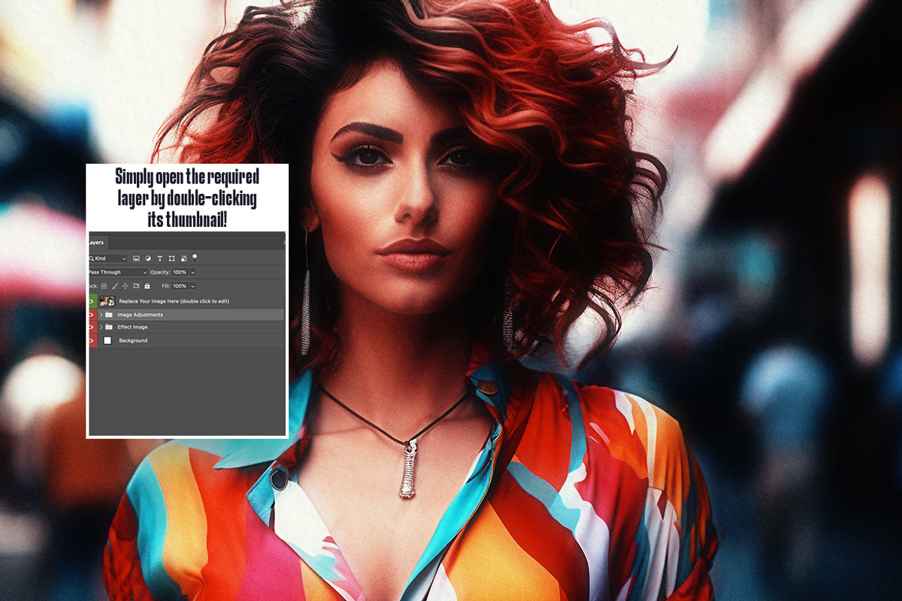The height and width of the screenshot is (601, 902).
Task: Filter layers by pixel layers icon
Action: pos(136,258)
